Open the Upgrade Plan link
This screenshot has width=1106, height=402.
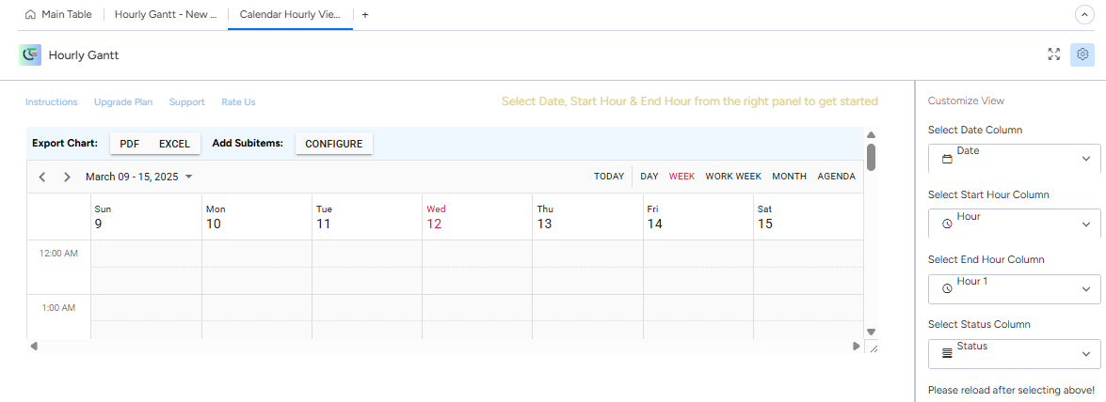123,102
